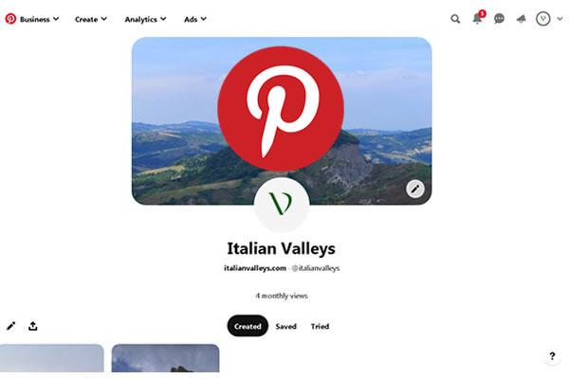569x379 pixels.
Task: Click the profile avatar in the top bar
Action: [542, 19]
